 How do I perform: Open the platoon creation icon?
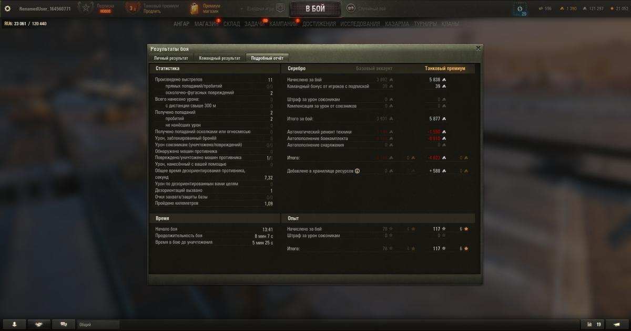pyautogui.click(x=280, y=9)
